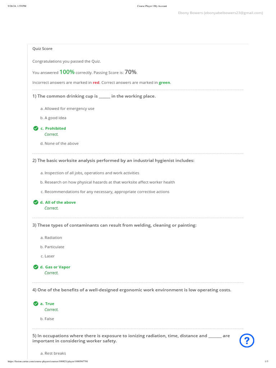Choose 'Recommendations for any necessary' corrective actions option
The width and height of the screenshot is (276, 368).
pyautogui.click(x=105, y=192)
